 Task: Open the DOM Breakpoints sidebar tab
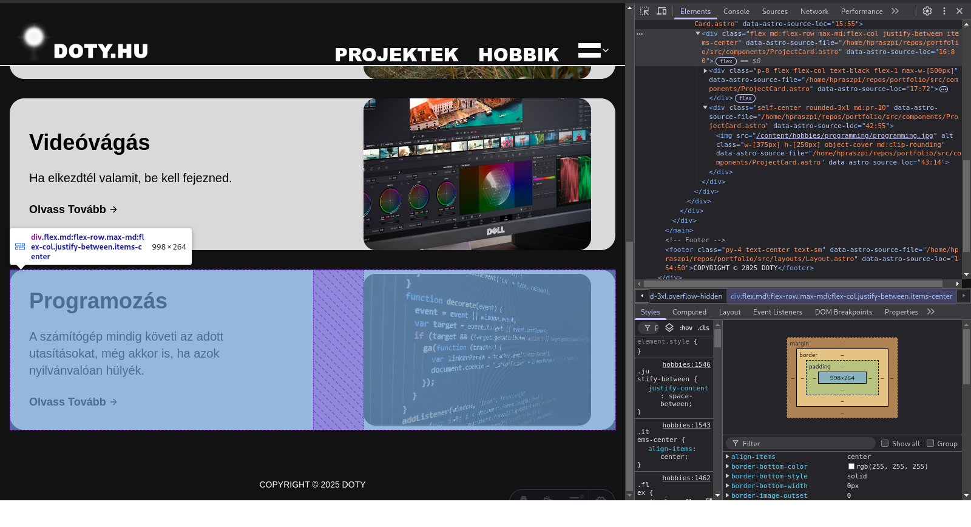[x=844, y=312]
